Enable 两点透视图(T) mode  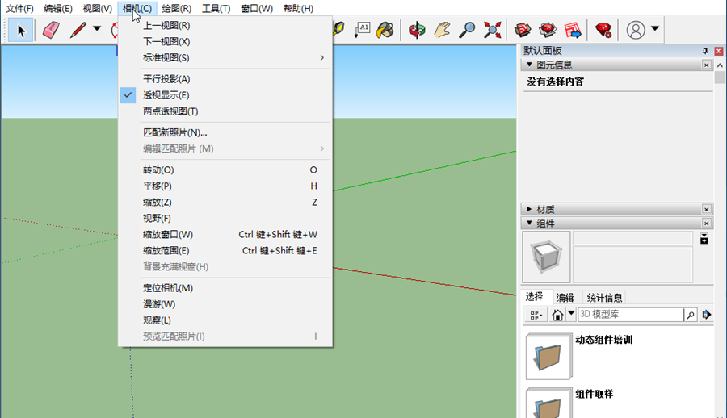click(x=225, y=111)
